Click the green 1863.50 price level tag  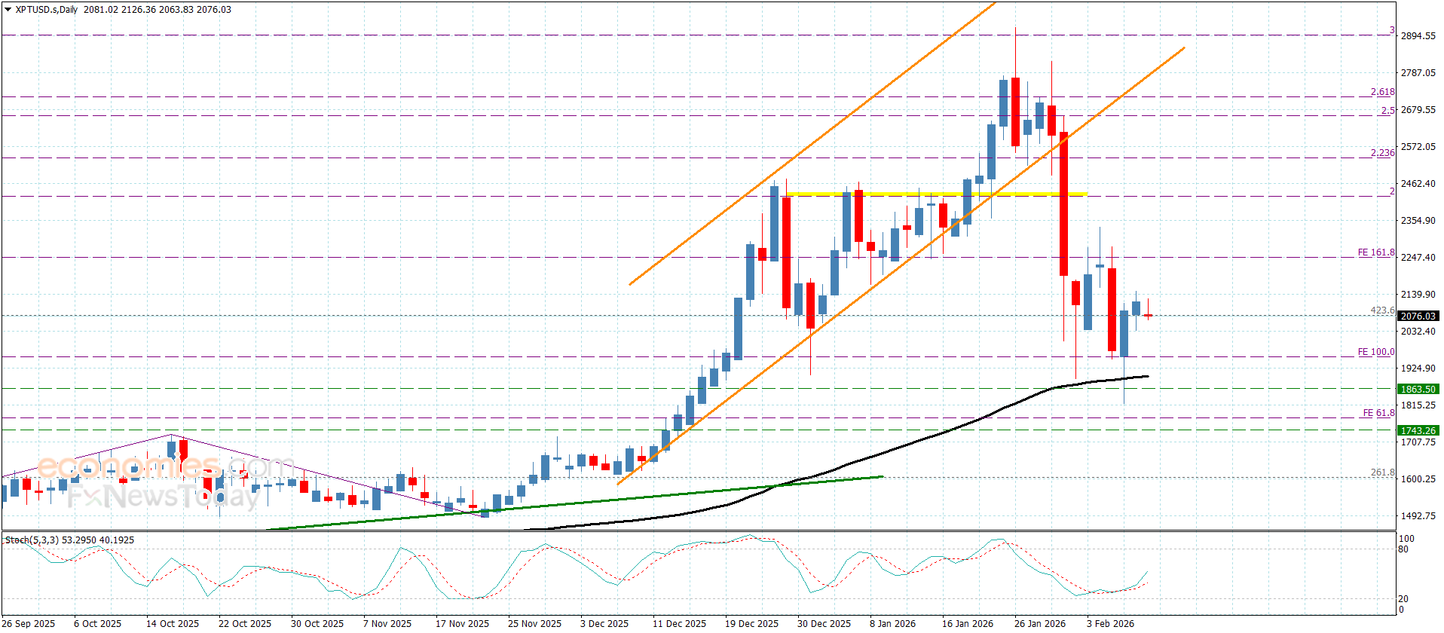(1418, 389)
